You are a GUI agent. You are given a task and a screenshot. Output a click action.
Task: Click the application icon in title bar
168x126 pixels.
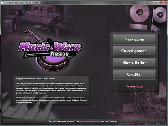click(2, 3)
